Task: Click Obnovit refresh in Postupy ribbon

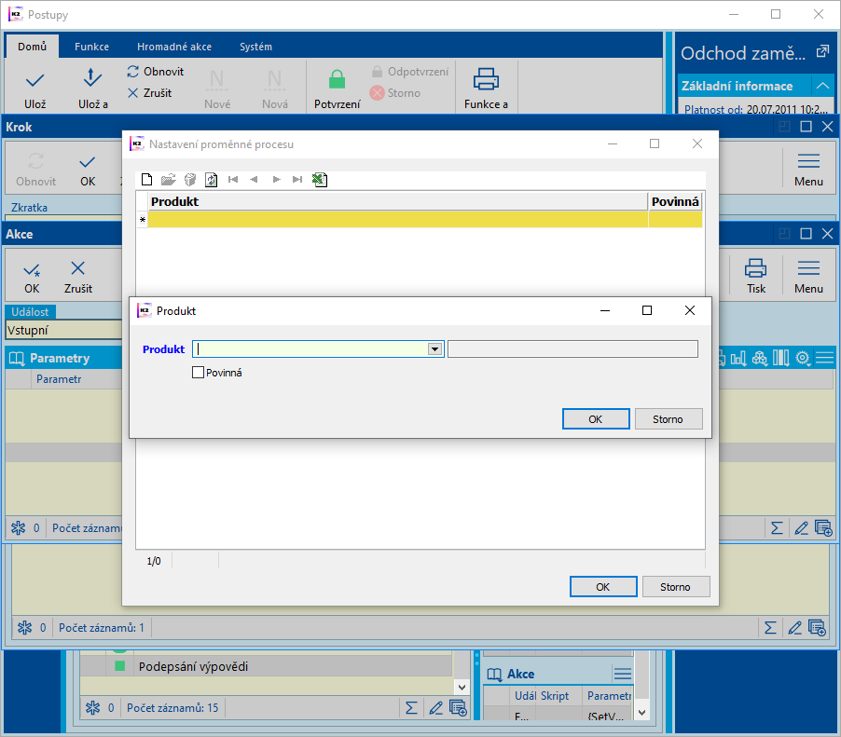Action: [x=156, y=72]
